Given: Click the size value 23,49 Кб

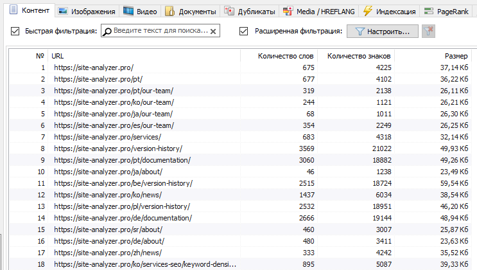Looking at the screenshot, I should 454,172.
